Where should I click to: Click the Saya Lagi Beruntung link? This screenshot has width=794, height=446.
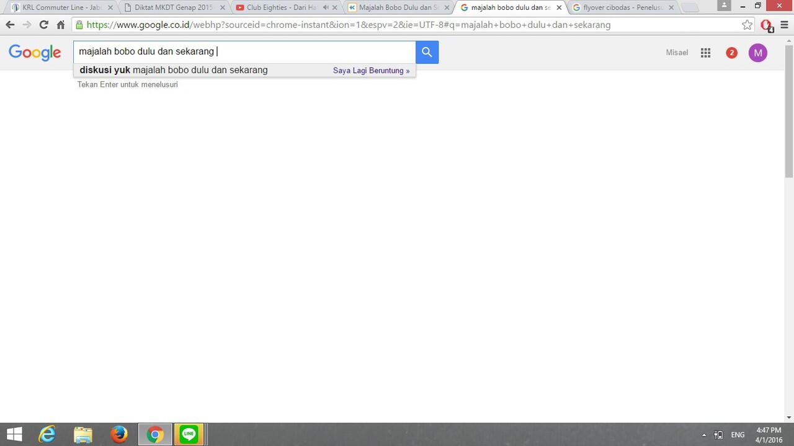pos(371,71)
